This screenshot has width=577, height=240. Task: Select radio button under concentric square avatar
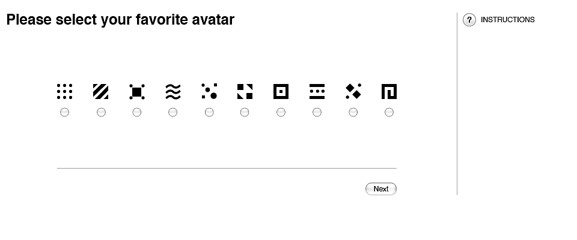click(281, 112)
